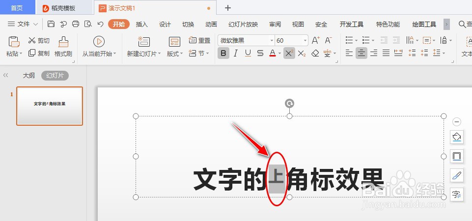Screen dimensions: 472x221
Task: Select slide 1 thumbnail
Action: [x=50, y=106]
